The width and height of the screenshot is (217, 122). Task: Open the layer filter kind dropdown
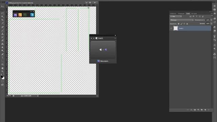click(x=176, y=17)
